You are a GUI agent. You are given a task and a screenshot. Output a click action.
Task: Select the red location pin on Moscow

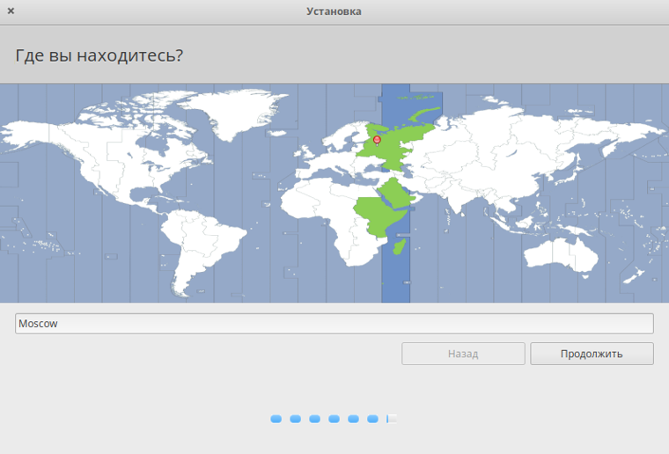click(x=377, y=140)
